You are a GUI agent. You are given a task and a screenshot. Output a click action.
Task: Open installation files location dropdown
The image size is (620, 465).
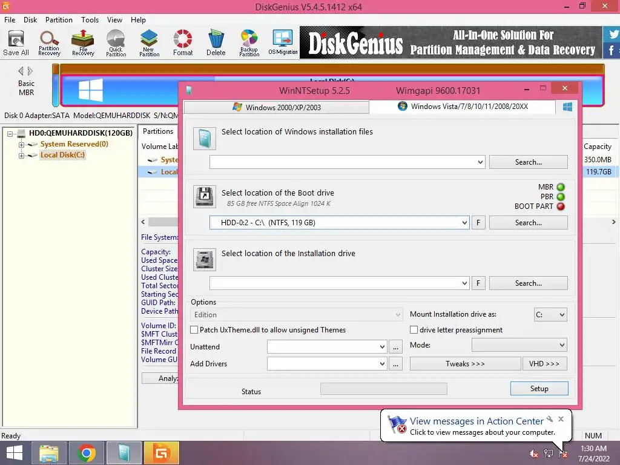pos(480,162)
